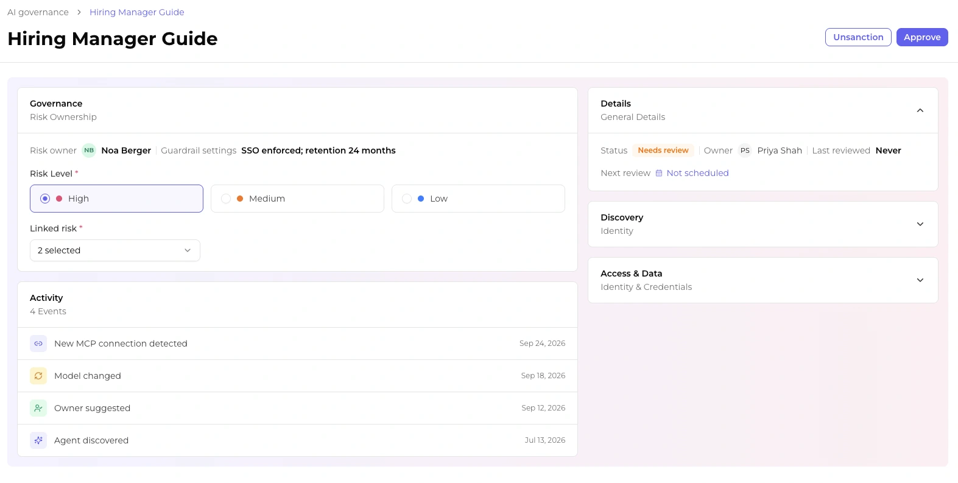The height and width of the screenshot is (483, 958).
Task: Click the breadcrumb chevron separator
Action: pos(79,12)
